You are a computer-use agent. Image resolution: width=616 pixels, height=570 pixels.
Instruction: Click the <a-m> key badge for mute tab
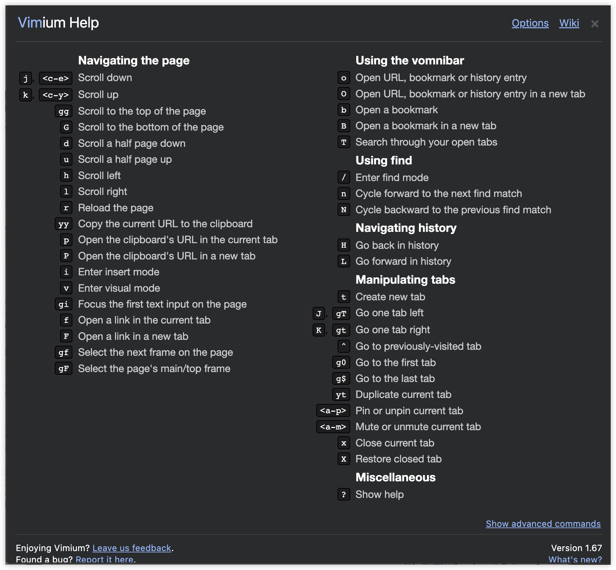pos(333,427)
